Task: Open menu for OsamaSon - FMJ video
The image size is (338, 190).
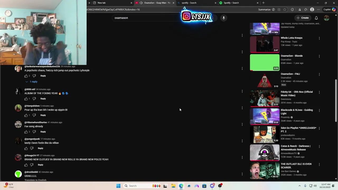Action: coord(319,74)
